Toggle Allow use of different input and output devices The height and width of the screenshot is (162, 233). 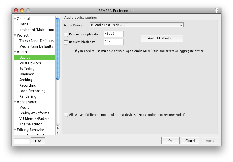66,115
